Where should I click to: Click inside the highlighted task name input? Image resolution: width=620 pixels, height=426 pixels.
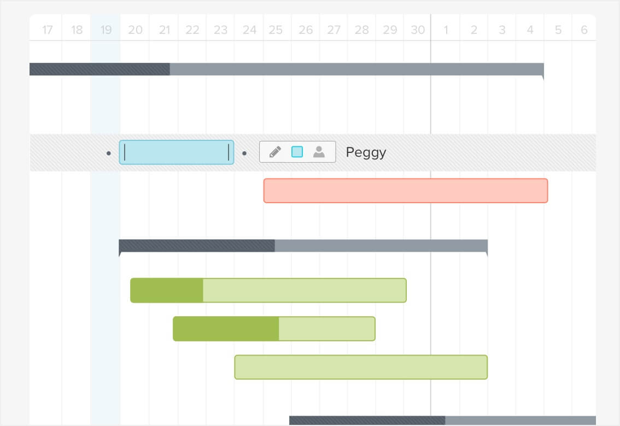pyautogui.click(x=176, y=152)
